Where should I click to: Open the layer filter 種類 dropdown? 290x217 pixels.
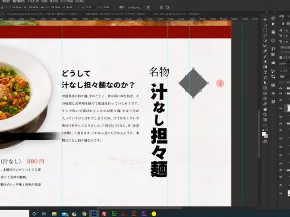tap(285, 71)
